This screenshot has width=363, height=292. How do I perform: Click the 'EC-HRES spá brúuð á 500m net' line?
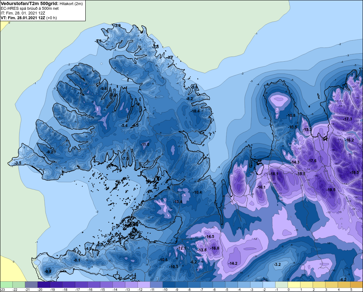click(x=30, y=8)
